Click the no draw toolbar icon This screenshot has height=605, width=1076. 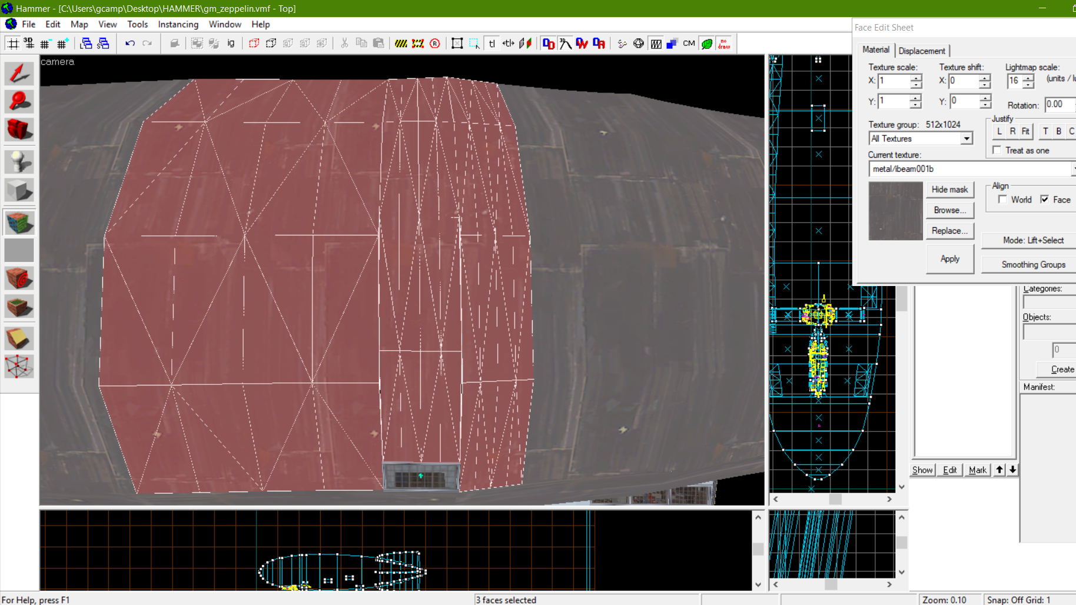(724, 44)
